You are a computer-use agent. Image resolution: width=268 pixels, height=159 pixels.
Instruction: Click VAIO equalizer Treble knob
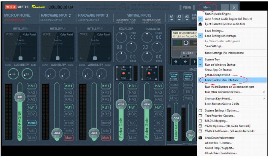[121, 37]
